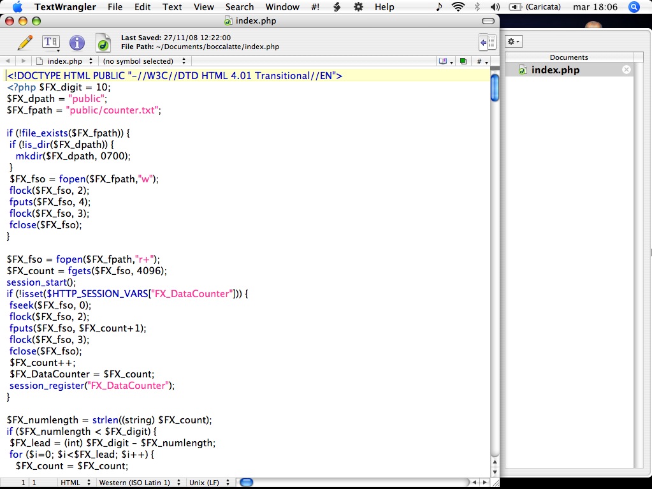652x489 pixels.
Task: Go to next document arrow
Action: [24, 61]
